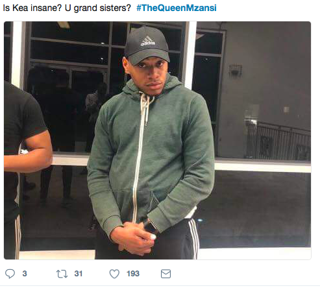Open the attached tweet photo

point(158,140)
